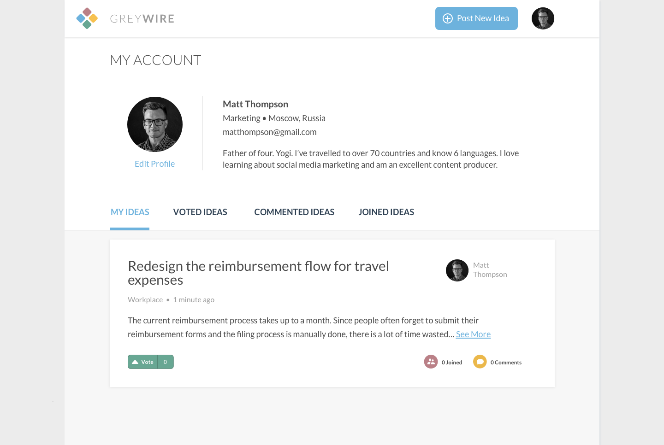
Task: Click the yellow Comments bubble icon
Action: point(480,362)
